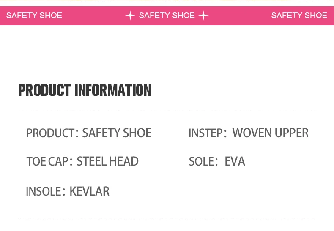
Task: Select the SOLE label
Action: (x=202, y=161)
